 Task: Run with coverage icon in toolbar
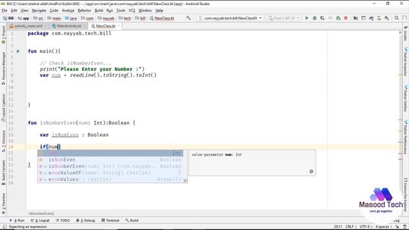click(322, 18)
